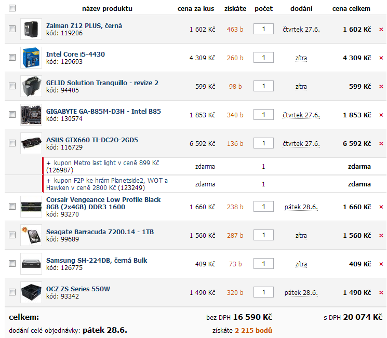Follow the Samsung SH-224DB, černá Bulk link

97,261
